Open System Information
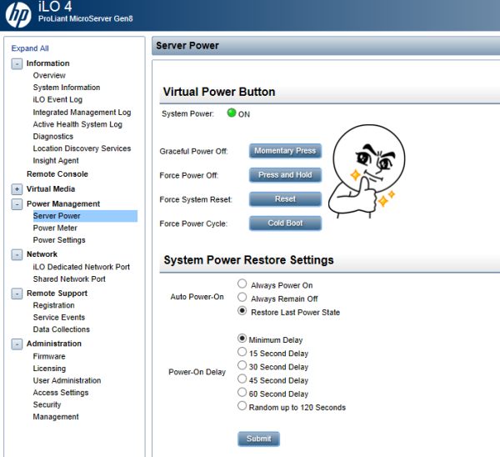 [x=67, y=88]
